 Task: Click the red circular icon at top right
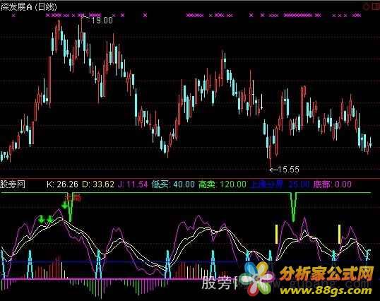[x=367, y=6]
